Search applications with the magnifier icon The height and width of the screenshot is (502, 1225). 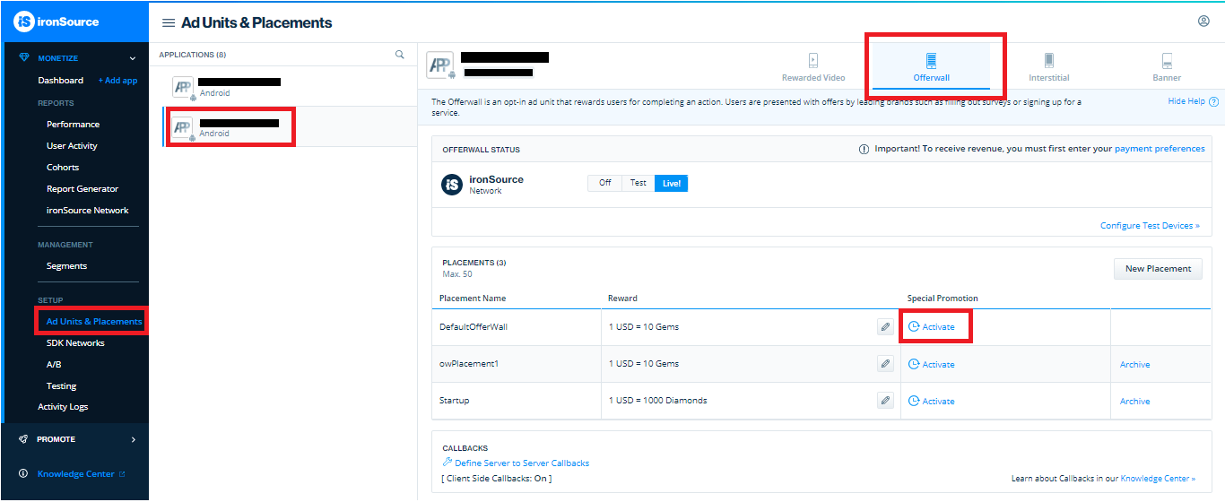[400, 55]
